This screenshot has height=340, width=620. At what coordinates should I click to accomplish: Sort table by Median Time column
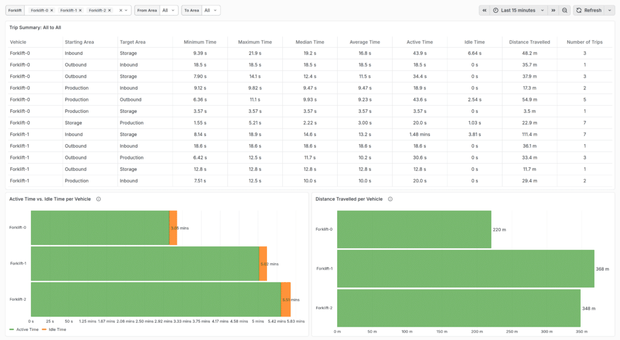coord(310,42)
